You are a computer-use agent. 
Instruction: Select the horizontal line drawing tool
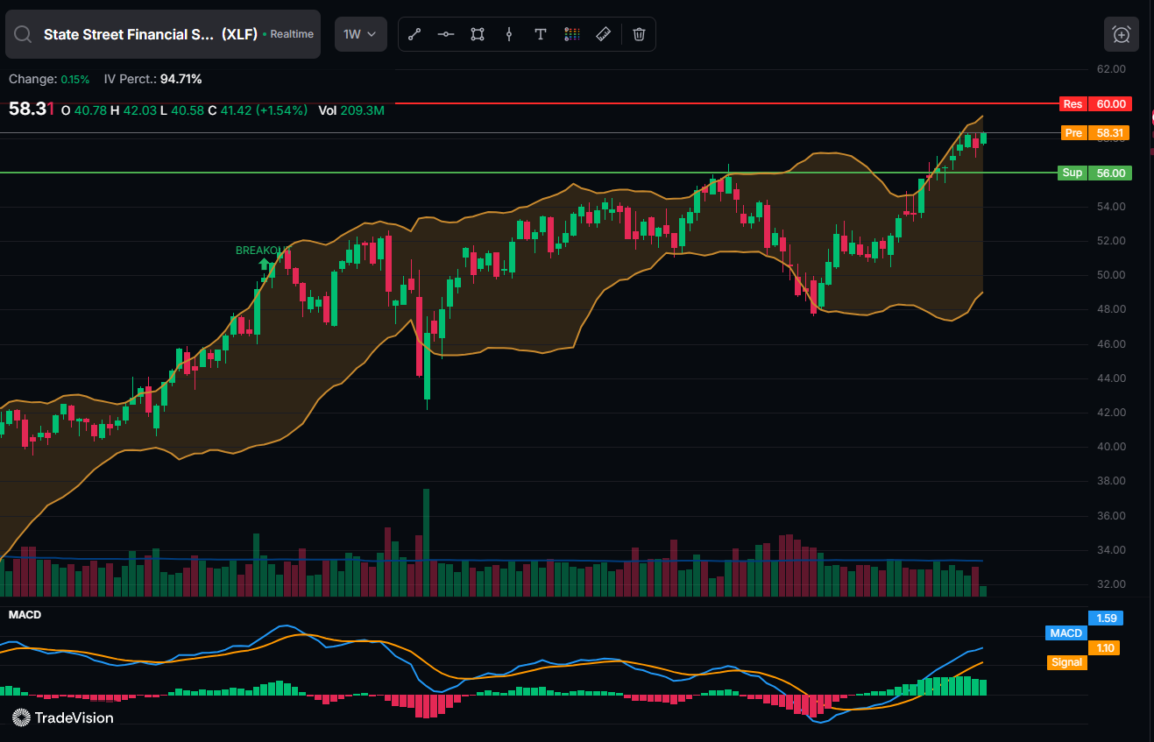(x=446, y=34)
